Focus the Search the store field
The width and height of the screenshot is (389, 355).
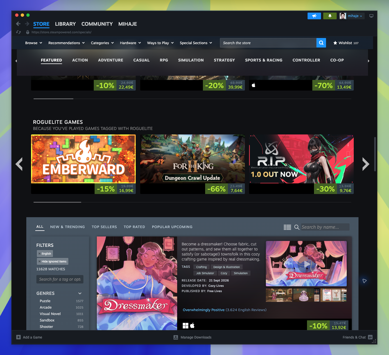pos(268,43)
